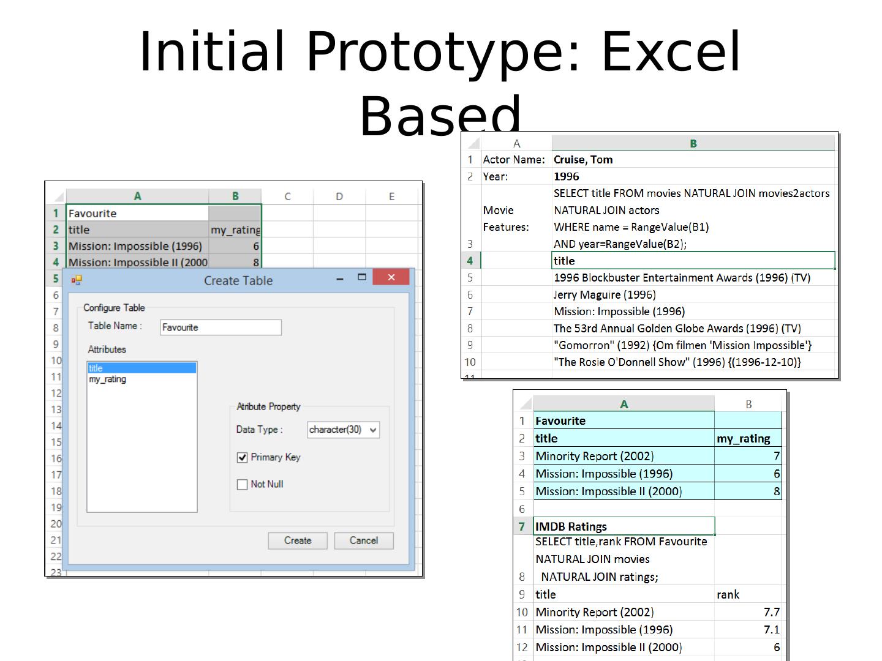This screenshot has width=882, height=661.
Task: Click rating value 7 beside Minority Report
Action: 748,456
